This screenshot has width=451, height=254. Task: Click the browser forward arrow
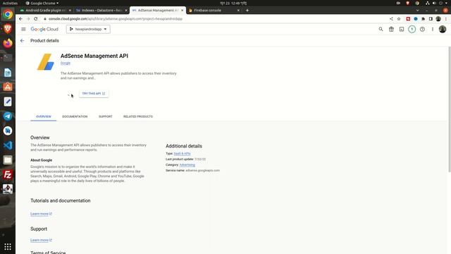click(x=28, y=19)
